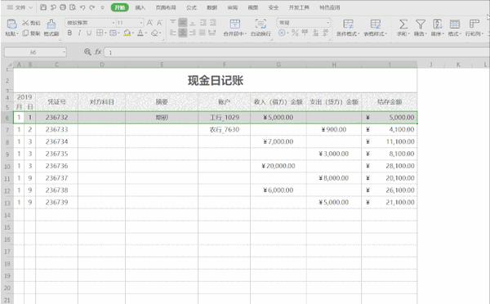The width and height of the screenshot is (490, 304).
Task: Click the wrap text (自动换行) icon
Action: tap(261, 24)
